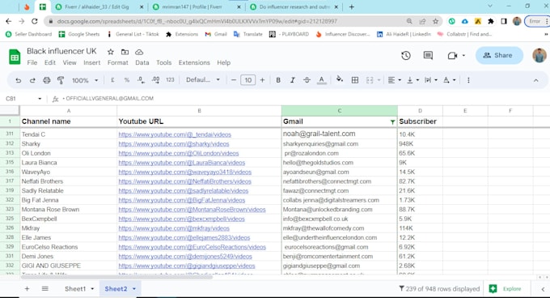
Task: Select column C header
Action: point(339,111)
